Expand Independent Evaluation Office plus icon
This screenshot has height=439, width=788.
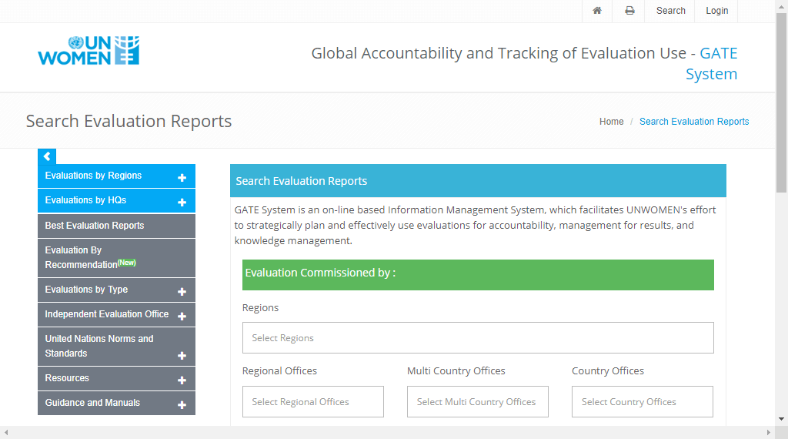tap(182, 317)
